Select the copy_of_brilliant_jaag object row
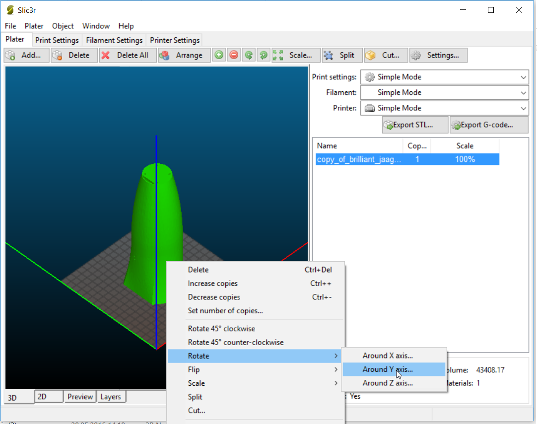537x424 pixels. 407,159
